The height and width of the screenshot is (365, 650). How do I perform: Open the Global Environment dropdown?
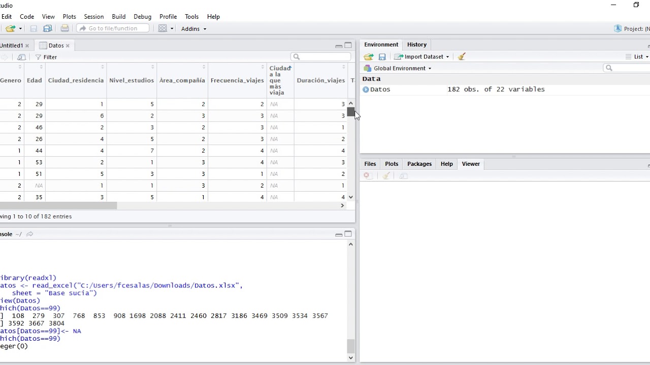(398, 68)
